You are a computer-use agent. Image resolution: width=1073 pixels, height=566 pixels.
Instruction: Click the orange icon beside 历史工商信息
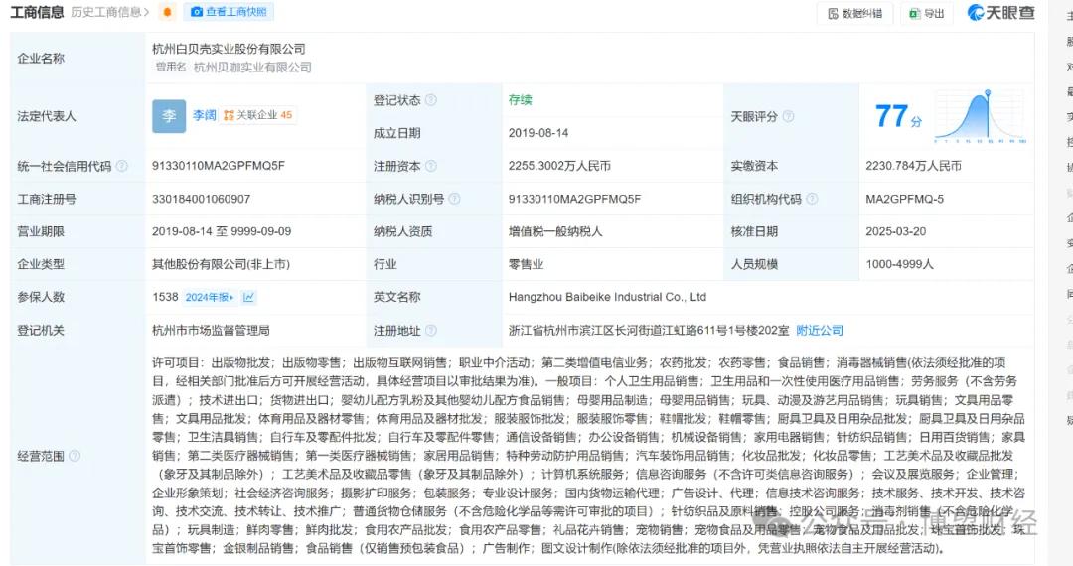[x=167, y=12]
